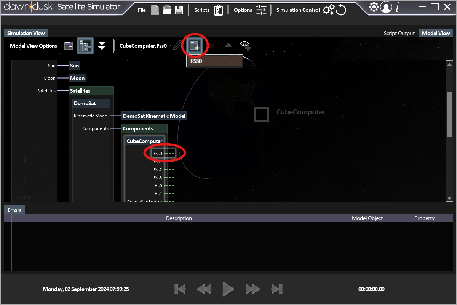Select the Hs0 property row
This screenshot has height=305, width=457.
tap(164, 186)
